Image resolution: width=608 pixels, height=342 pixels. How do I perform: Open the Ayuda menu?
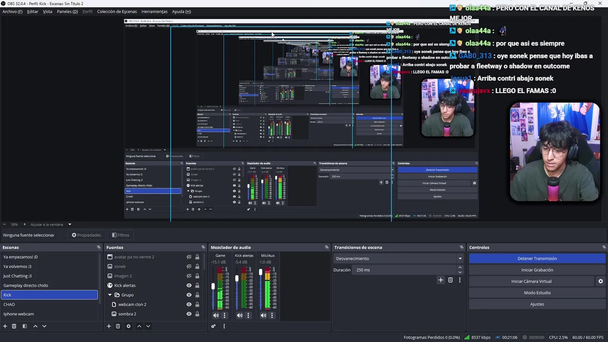(x=181, y=11)
